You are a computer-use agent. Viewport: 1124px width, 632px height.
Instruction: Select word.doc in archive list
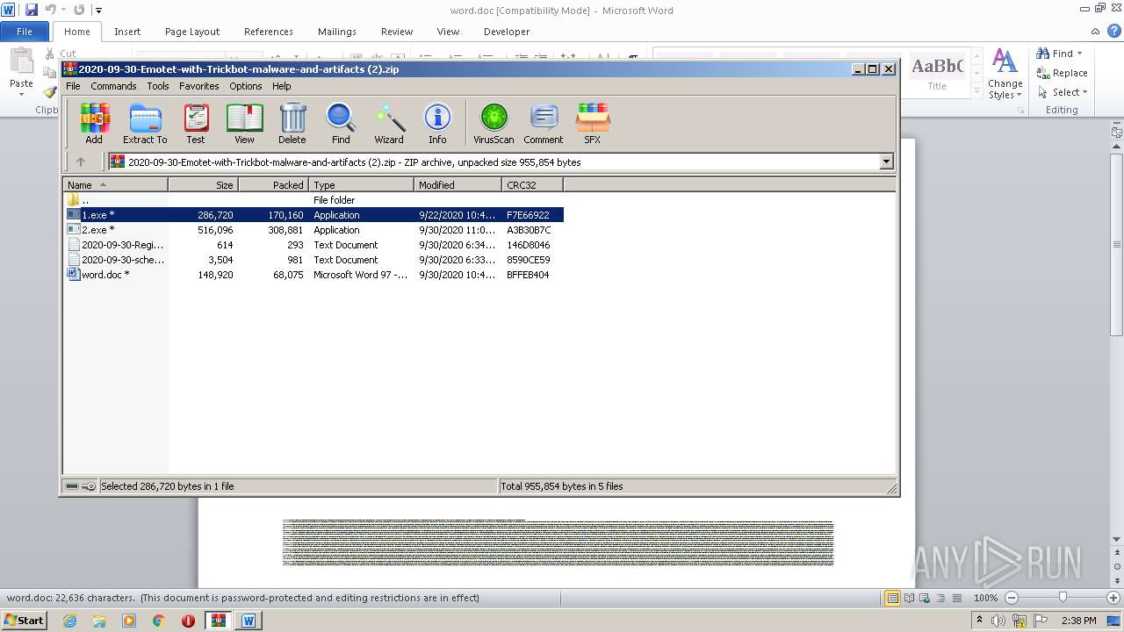coord(313,275)
